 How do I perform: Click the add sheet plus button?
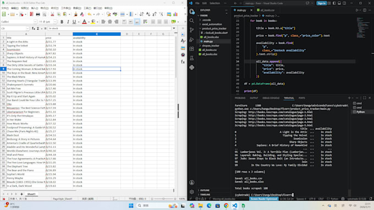point(21,194)
